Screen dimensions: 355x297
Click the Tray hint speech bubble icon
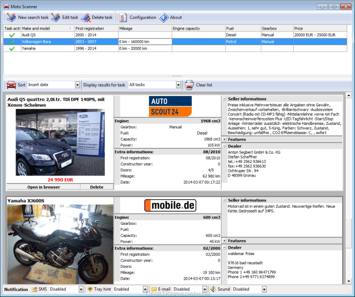click(90, 289)
